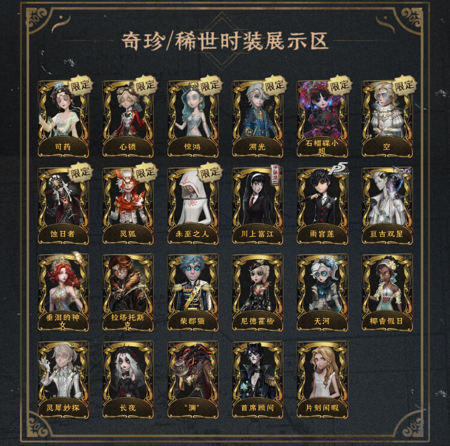
Task: Click the Persona 5 logo icon
Action: 339,169
